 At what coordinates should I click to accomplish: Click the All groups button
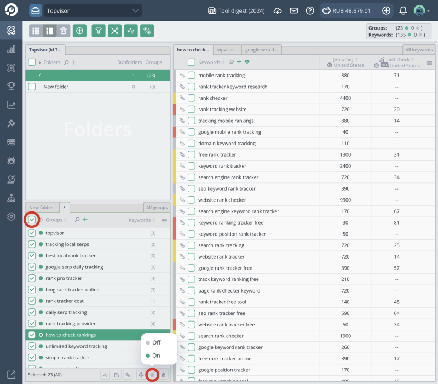point(157,207)
